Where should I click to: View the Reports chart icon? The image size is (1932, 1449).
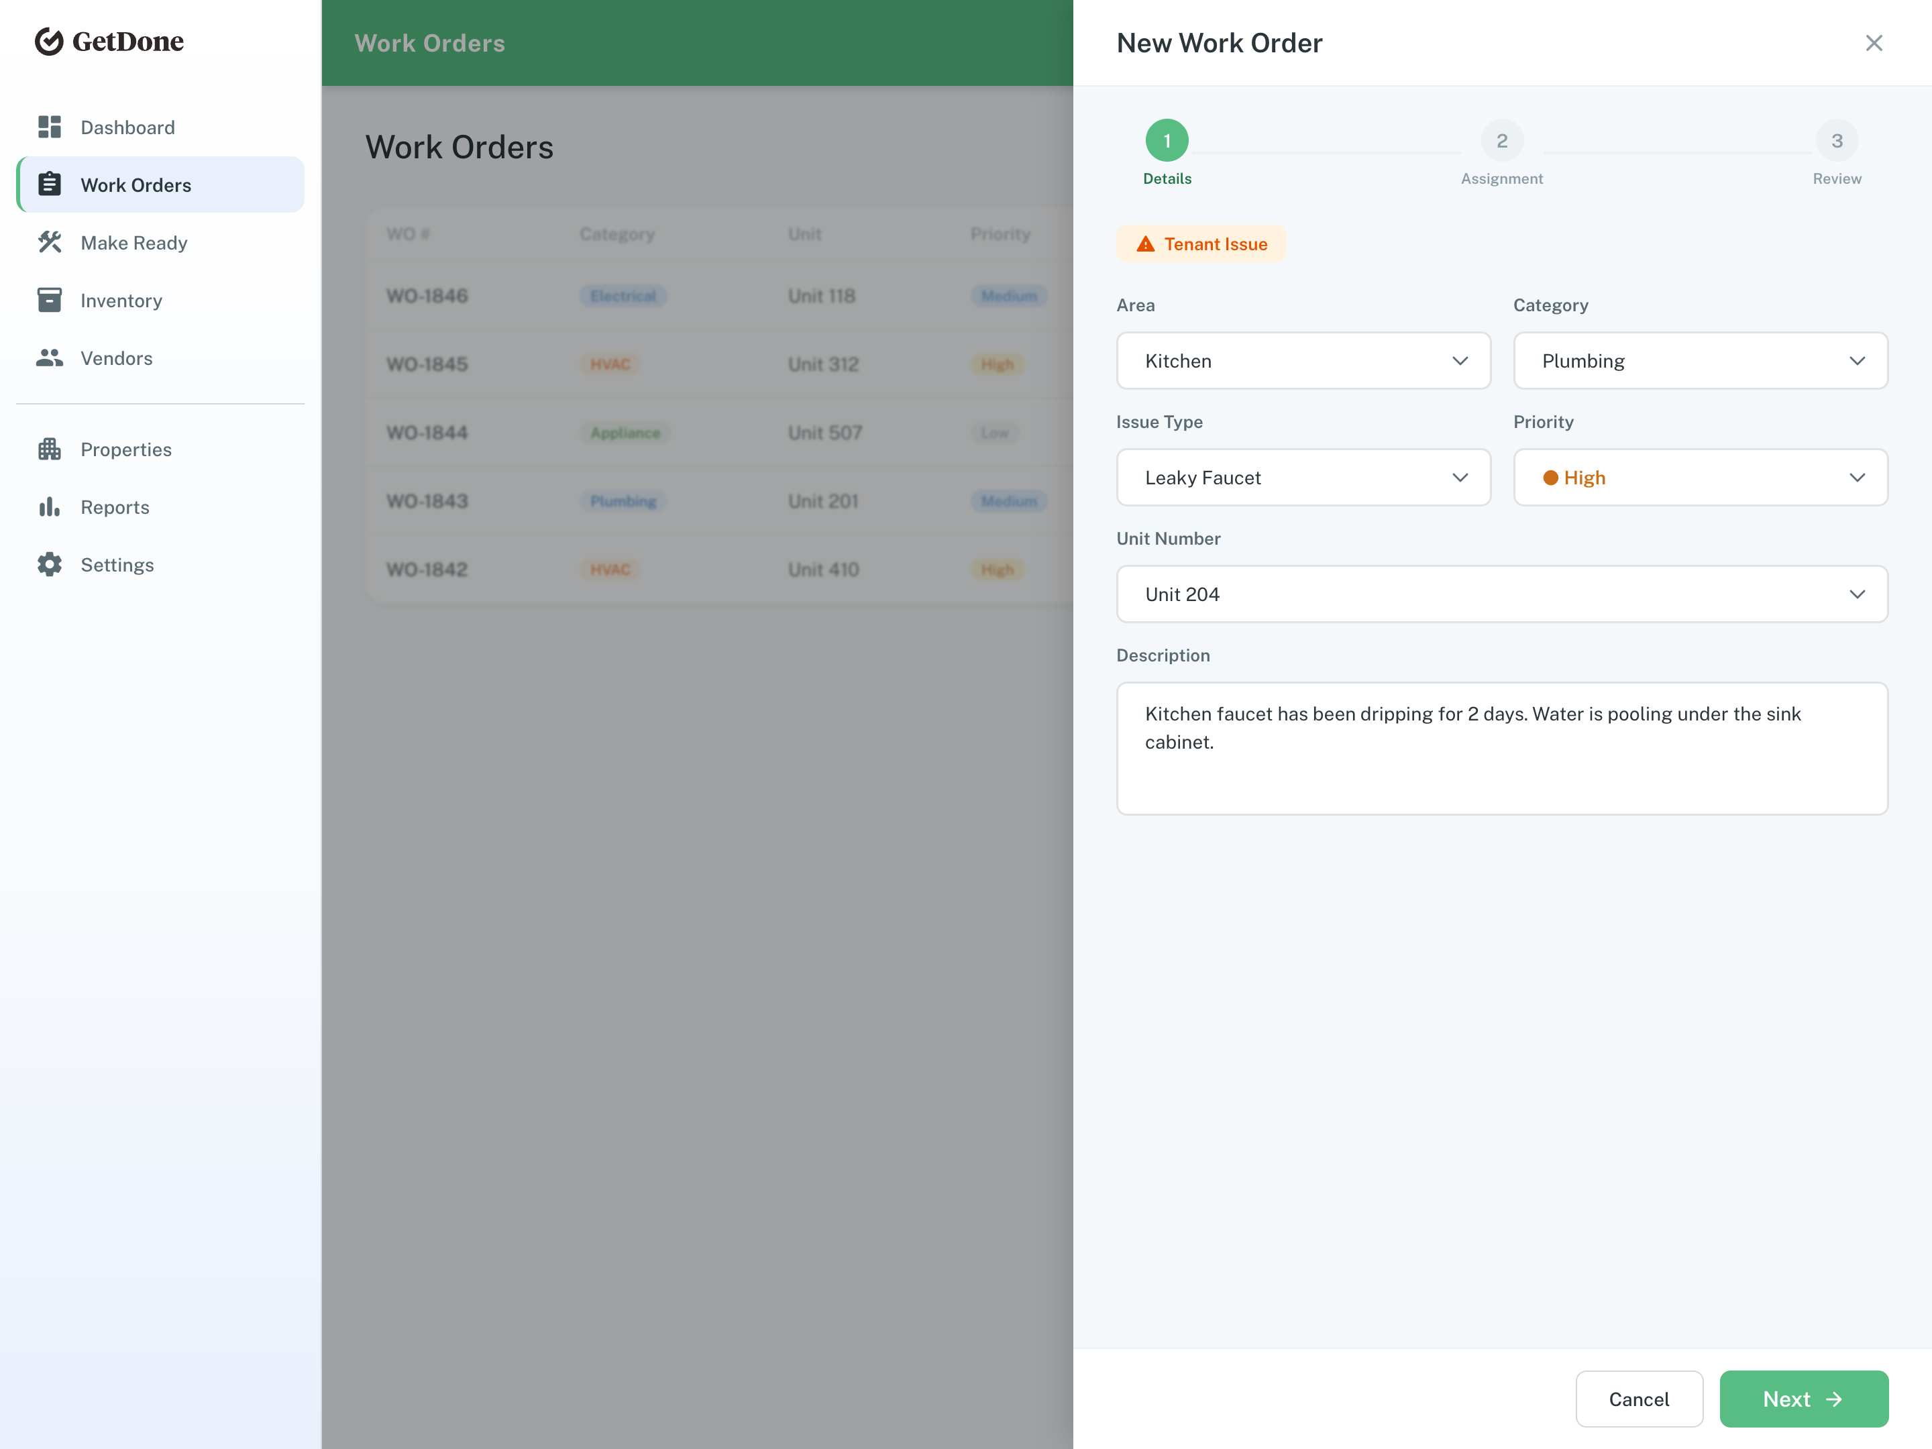pyautogui.click(x=50, y=506)
